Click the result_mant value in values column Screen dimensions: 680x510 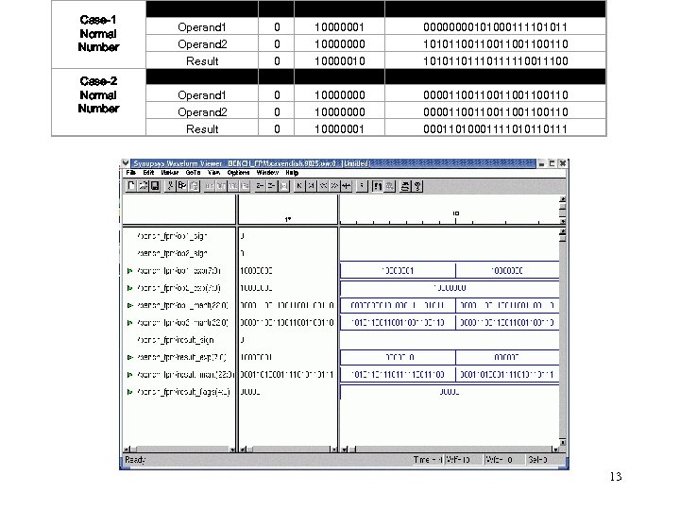coord(287,375)
